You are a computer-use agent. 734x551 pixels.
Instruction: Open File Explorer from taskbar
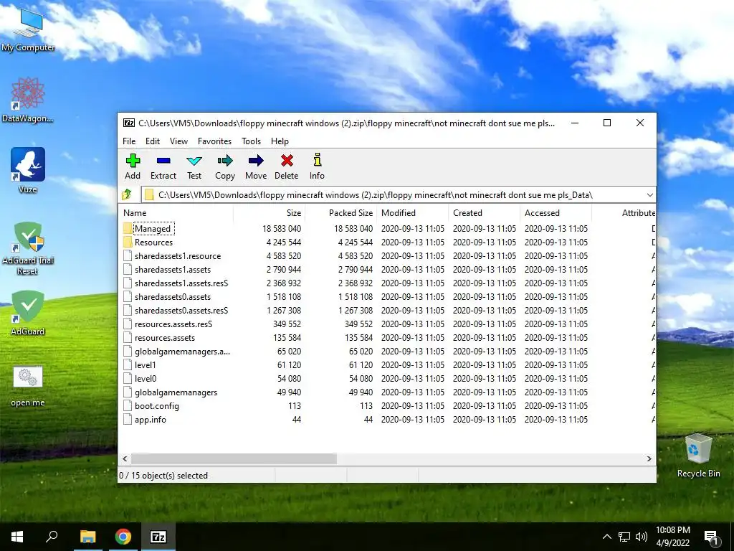pos(87,537)
